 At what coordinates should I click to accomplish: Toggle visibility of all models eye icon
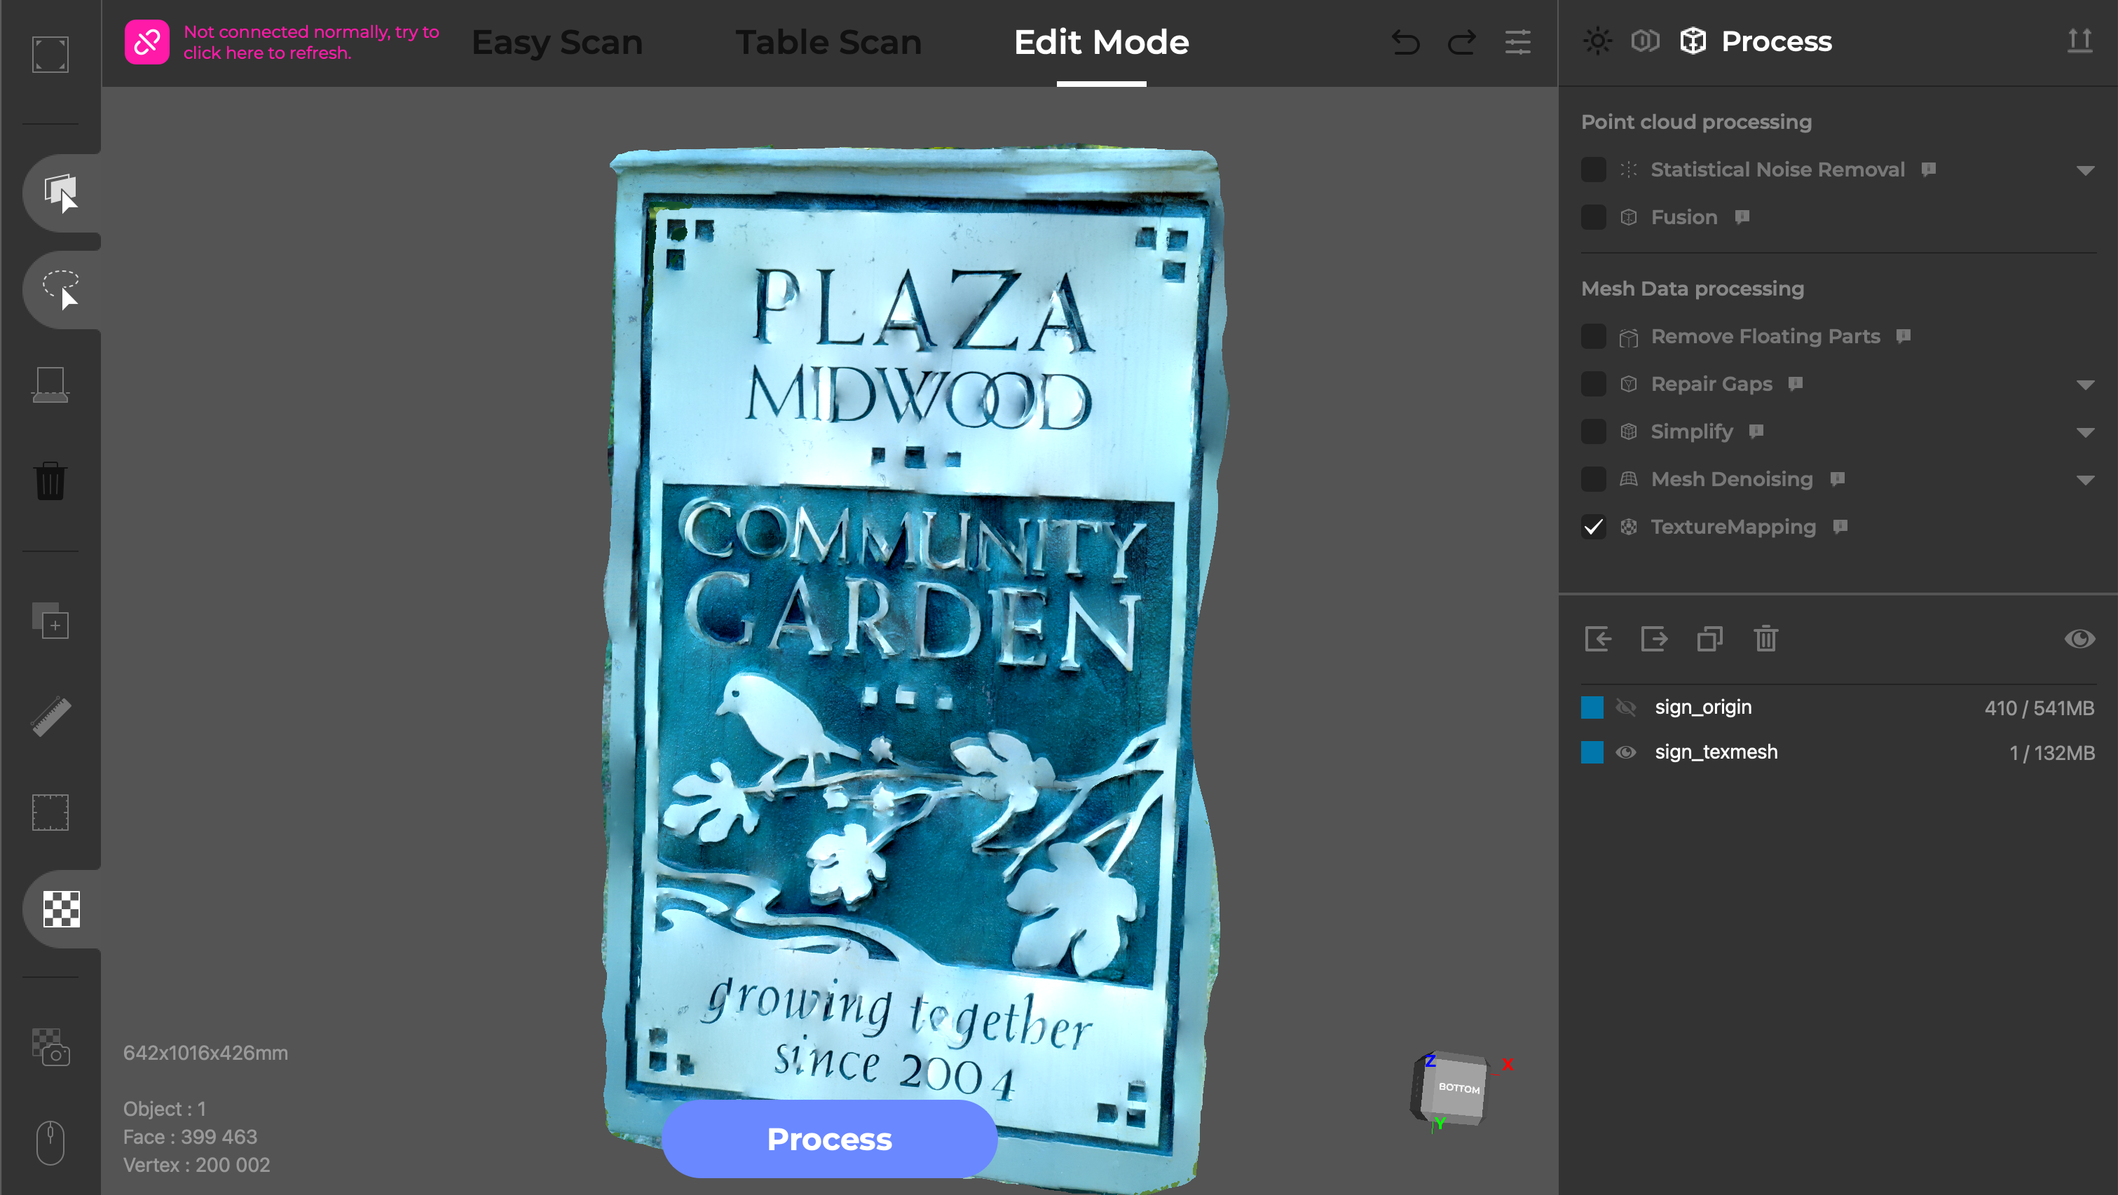[x=2080, y=639]
